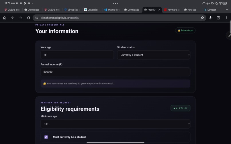231x144 pixels.
Task: Tap the moon do-not-disturb icon
Action: pos(217,3)
